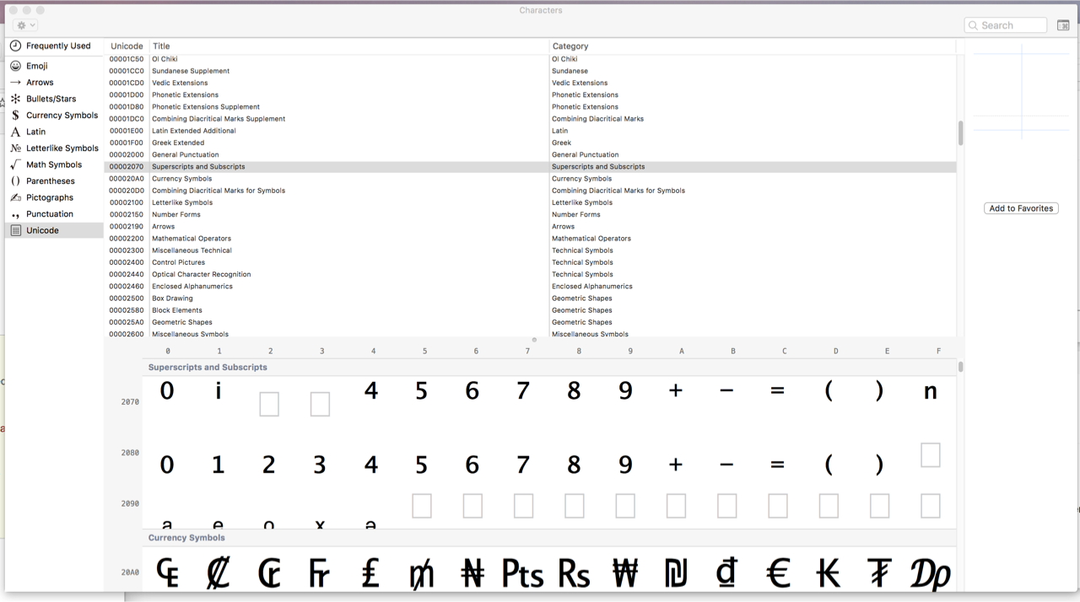Image resolution: width=1080 pixels, height=602 pixels.
Task: Click the Add to Favorites button
Action: [1021, 208]
